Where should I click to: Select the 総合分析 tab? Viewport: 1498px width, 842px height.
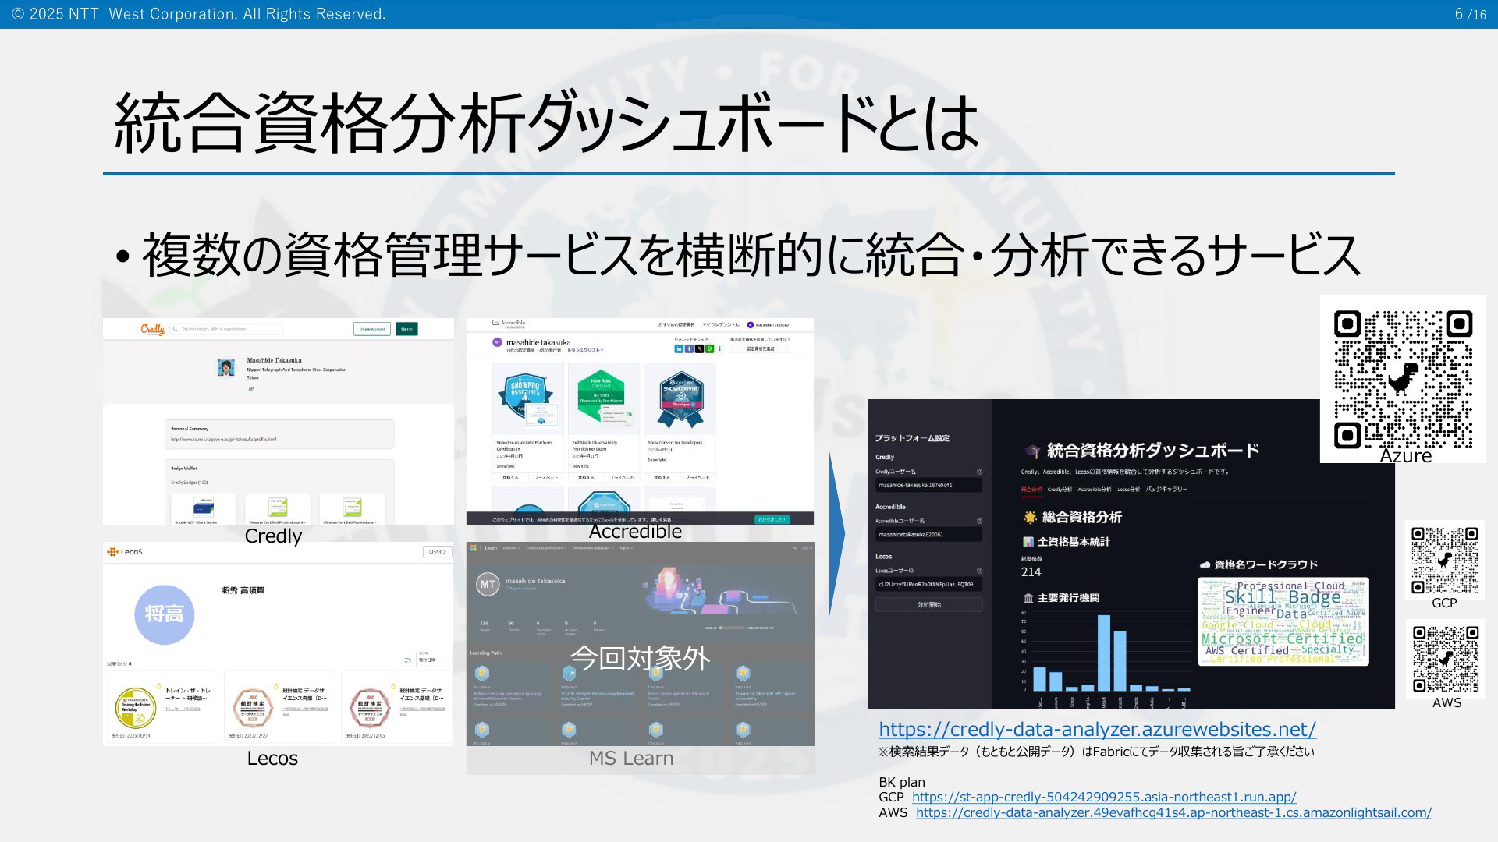[1031, 490]
